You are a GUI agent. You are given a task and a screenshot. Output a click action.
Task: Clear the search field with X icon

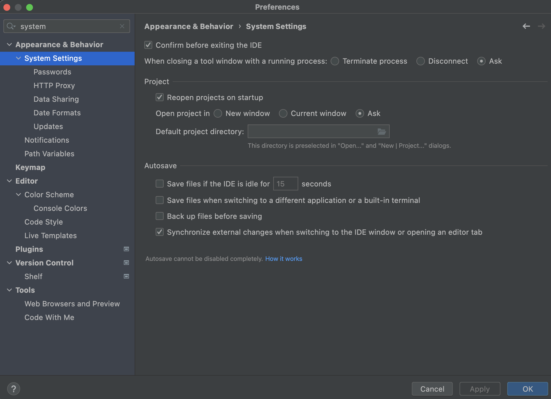(x=122, y=26)
